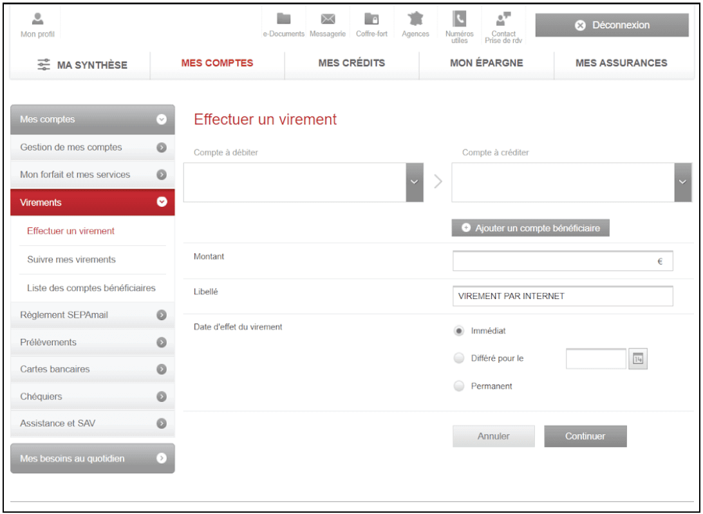Expand the Chéquiers section

[92, 397]
